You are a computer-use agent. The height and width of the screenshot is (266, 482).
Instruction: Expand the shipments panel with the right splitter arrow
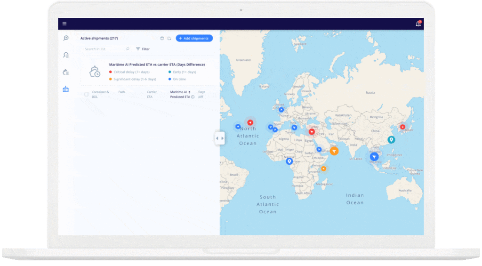223,138
